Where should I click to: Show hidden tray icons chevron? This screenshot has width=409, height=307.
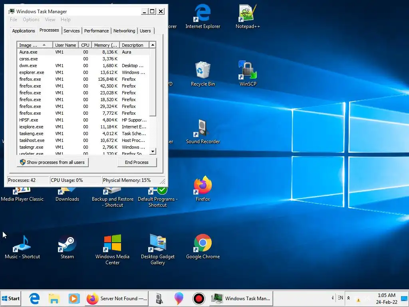(348, 298)
